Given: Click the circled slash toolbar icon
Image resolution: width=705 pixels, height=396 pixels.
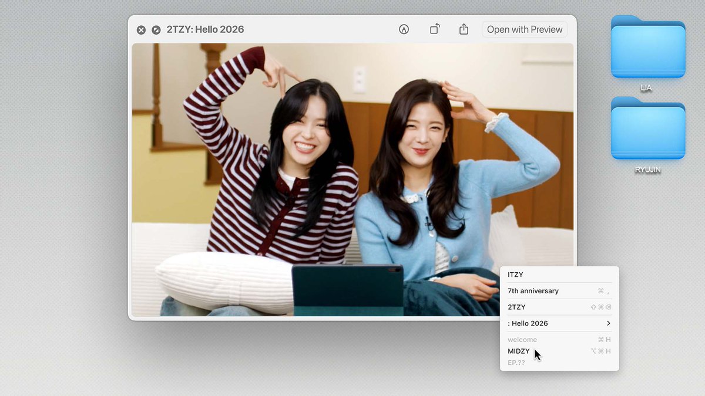Looking at the screenshot, I should (155, 29).
